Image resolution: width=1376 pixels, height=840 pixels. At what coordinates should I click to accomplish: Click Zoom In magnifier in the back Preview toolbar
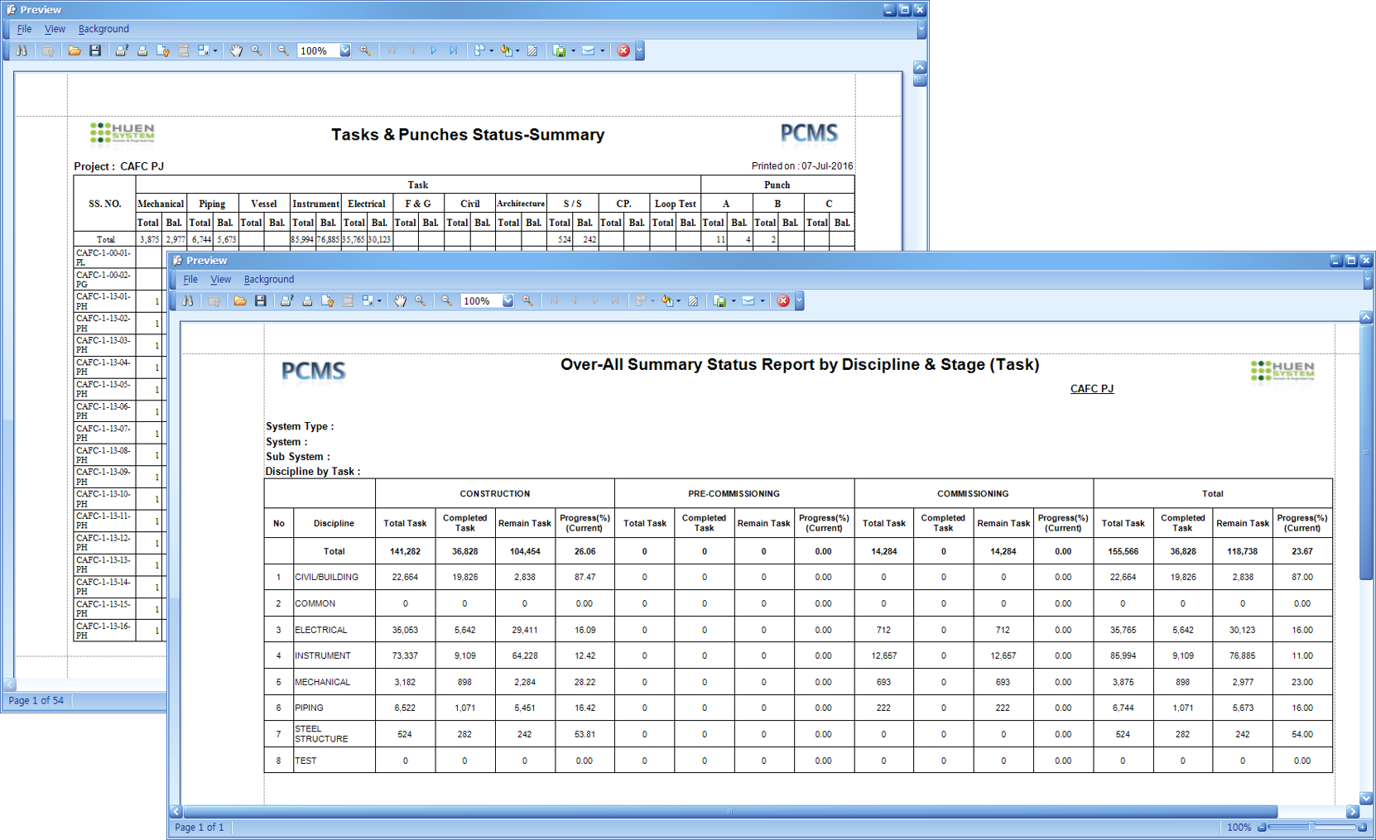click(x=365, y=50)
